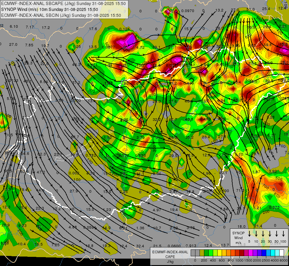Click the station value 29.5
289x266 pixels.
(173, 156)
